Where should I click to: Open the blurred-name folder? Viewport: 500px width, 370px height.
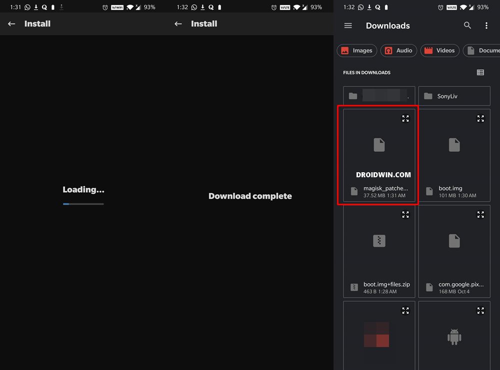point(379,96)
